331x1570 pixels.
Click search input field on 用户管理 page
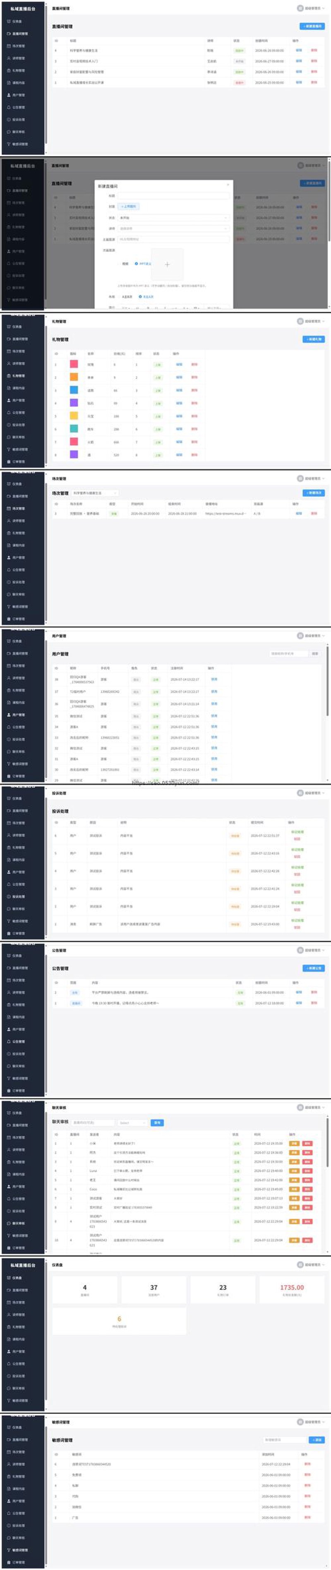(x=288, y=653)
